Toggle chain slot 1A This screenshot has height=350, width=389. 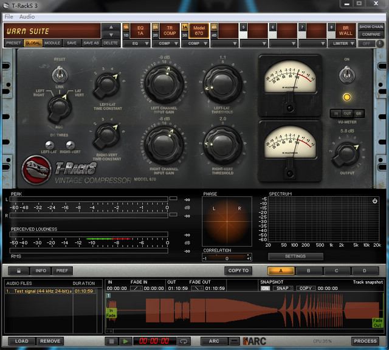pos(126,27)
